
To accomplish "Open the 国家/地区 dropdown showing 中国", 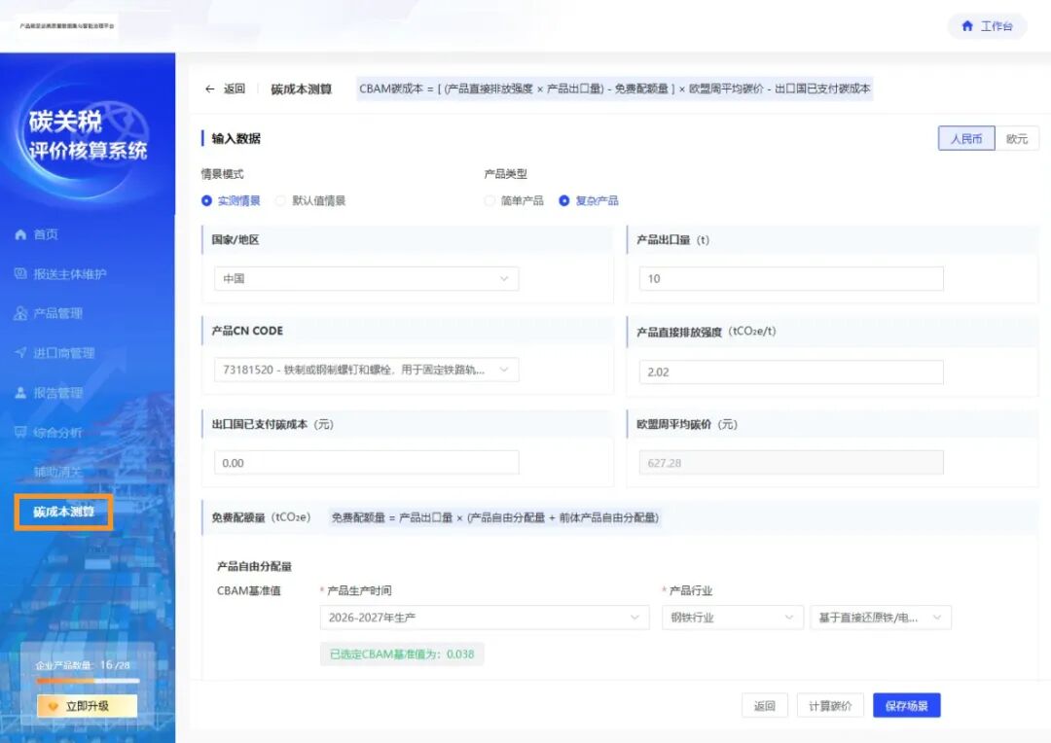I will [x=365, y=278].
